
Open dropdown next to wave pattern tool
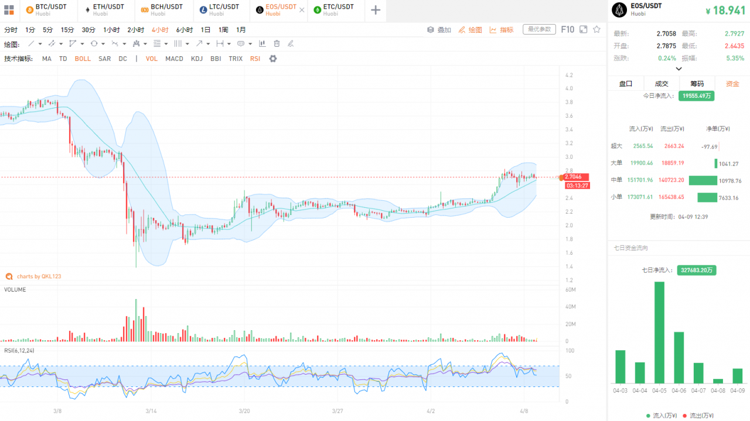[x=124, y=44]
